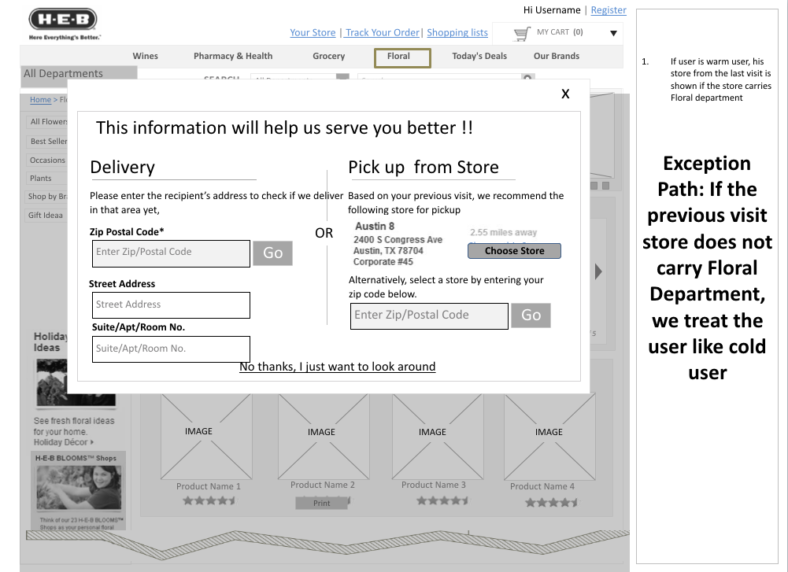Select Pharmacy & Health menu item
This screenshot has width=788, height=572.
click(233, 56)
